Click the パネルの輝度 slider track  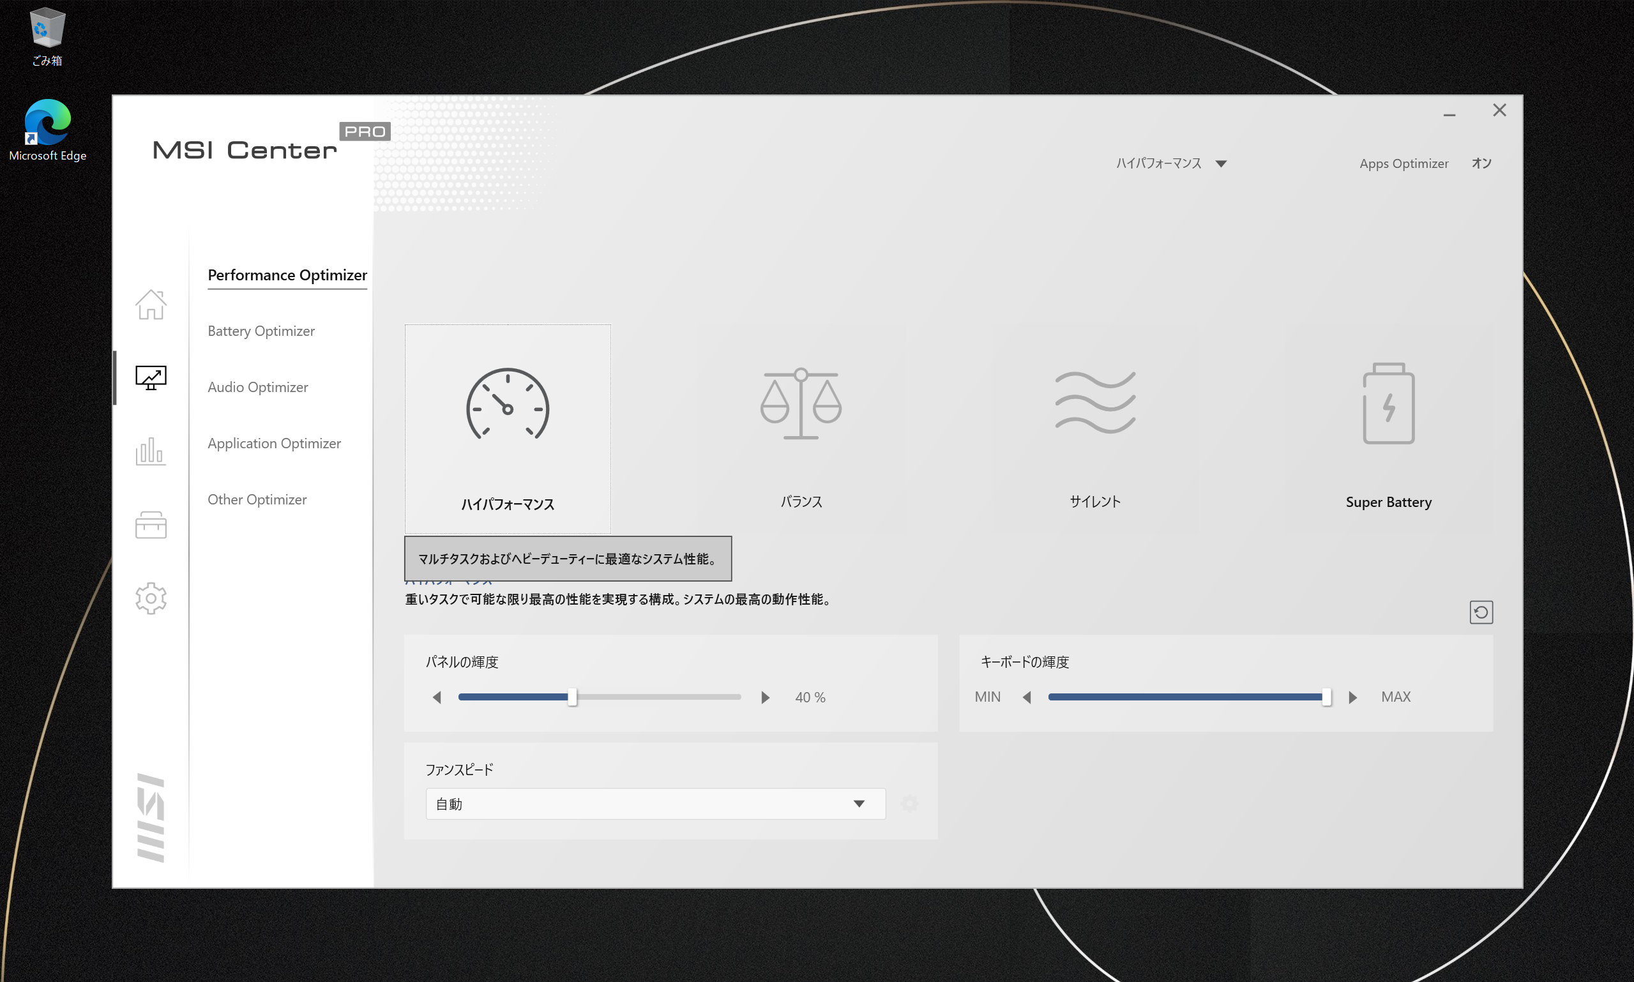click(655, 697)
